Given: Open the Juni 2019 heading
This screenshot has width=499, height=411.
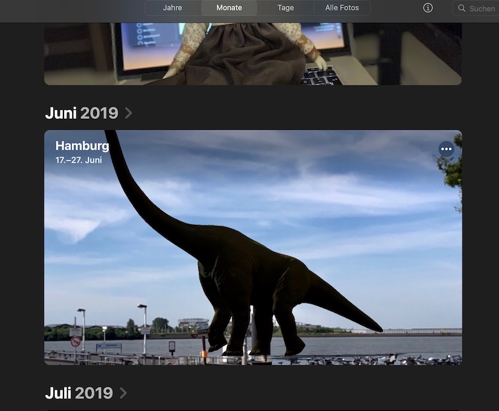Looking at the screenshot, I should click(82, 113).
